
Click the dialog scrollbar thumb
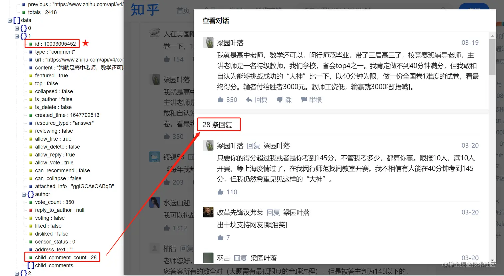coord(492,57)
